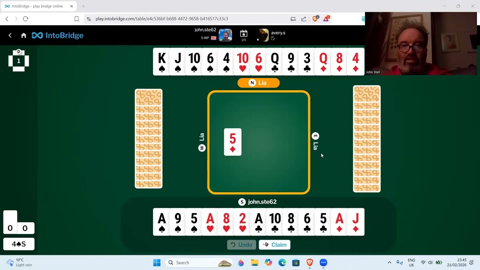Select the 9 of clubs in North hand

[x=291, y=61]
